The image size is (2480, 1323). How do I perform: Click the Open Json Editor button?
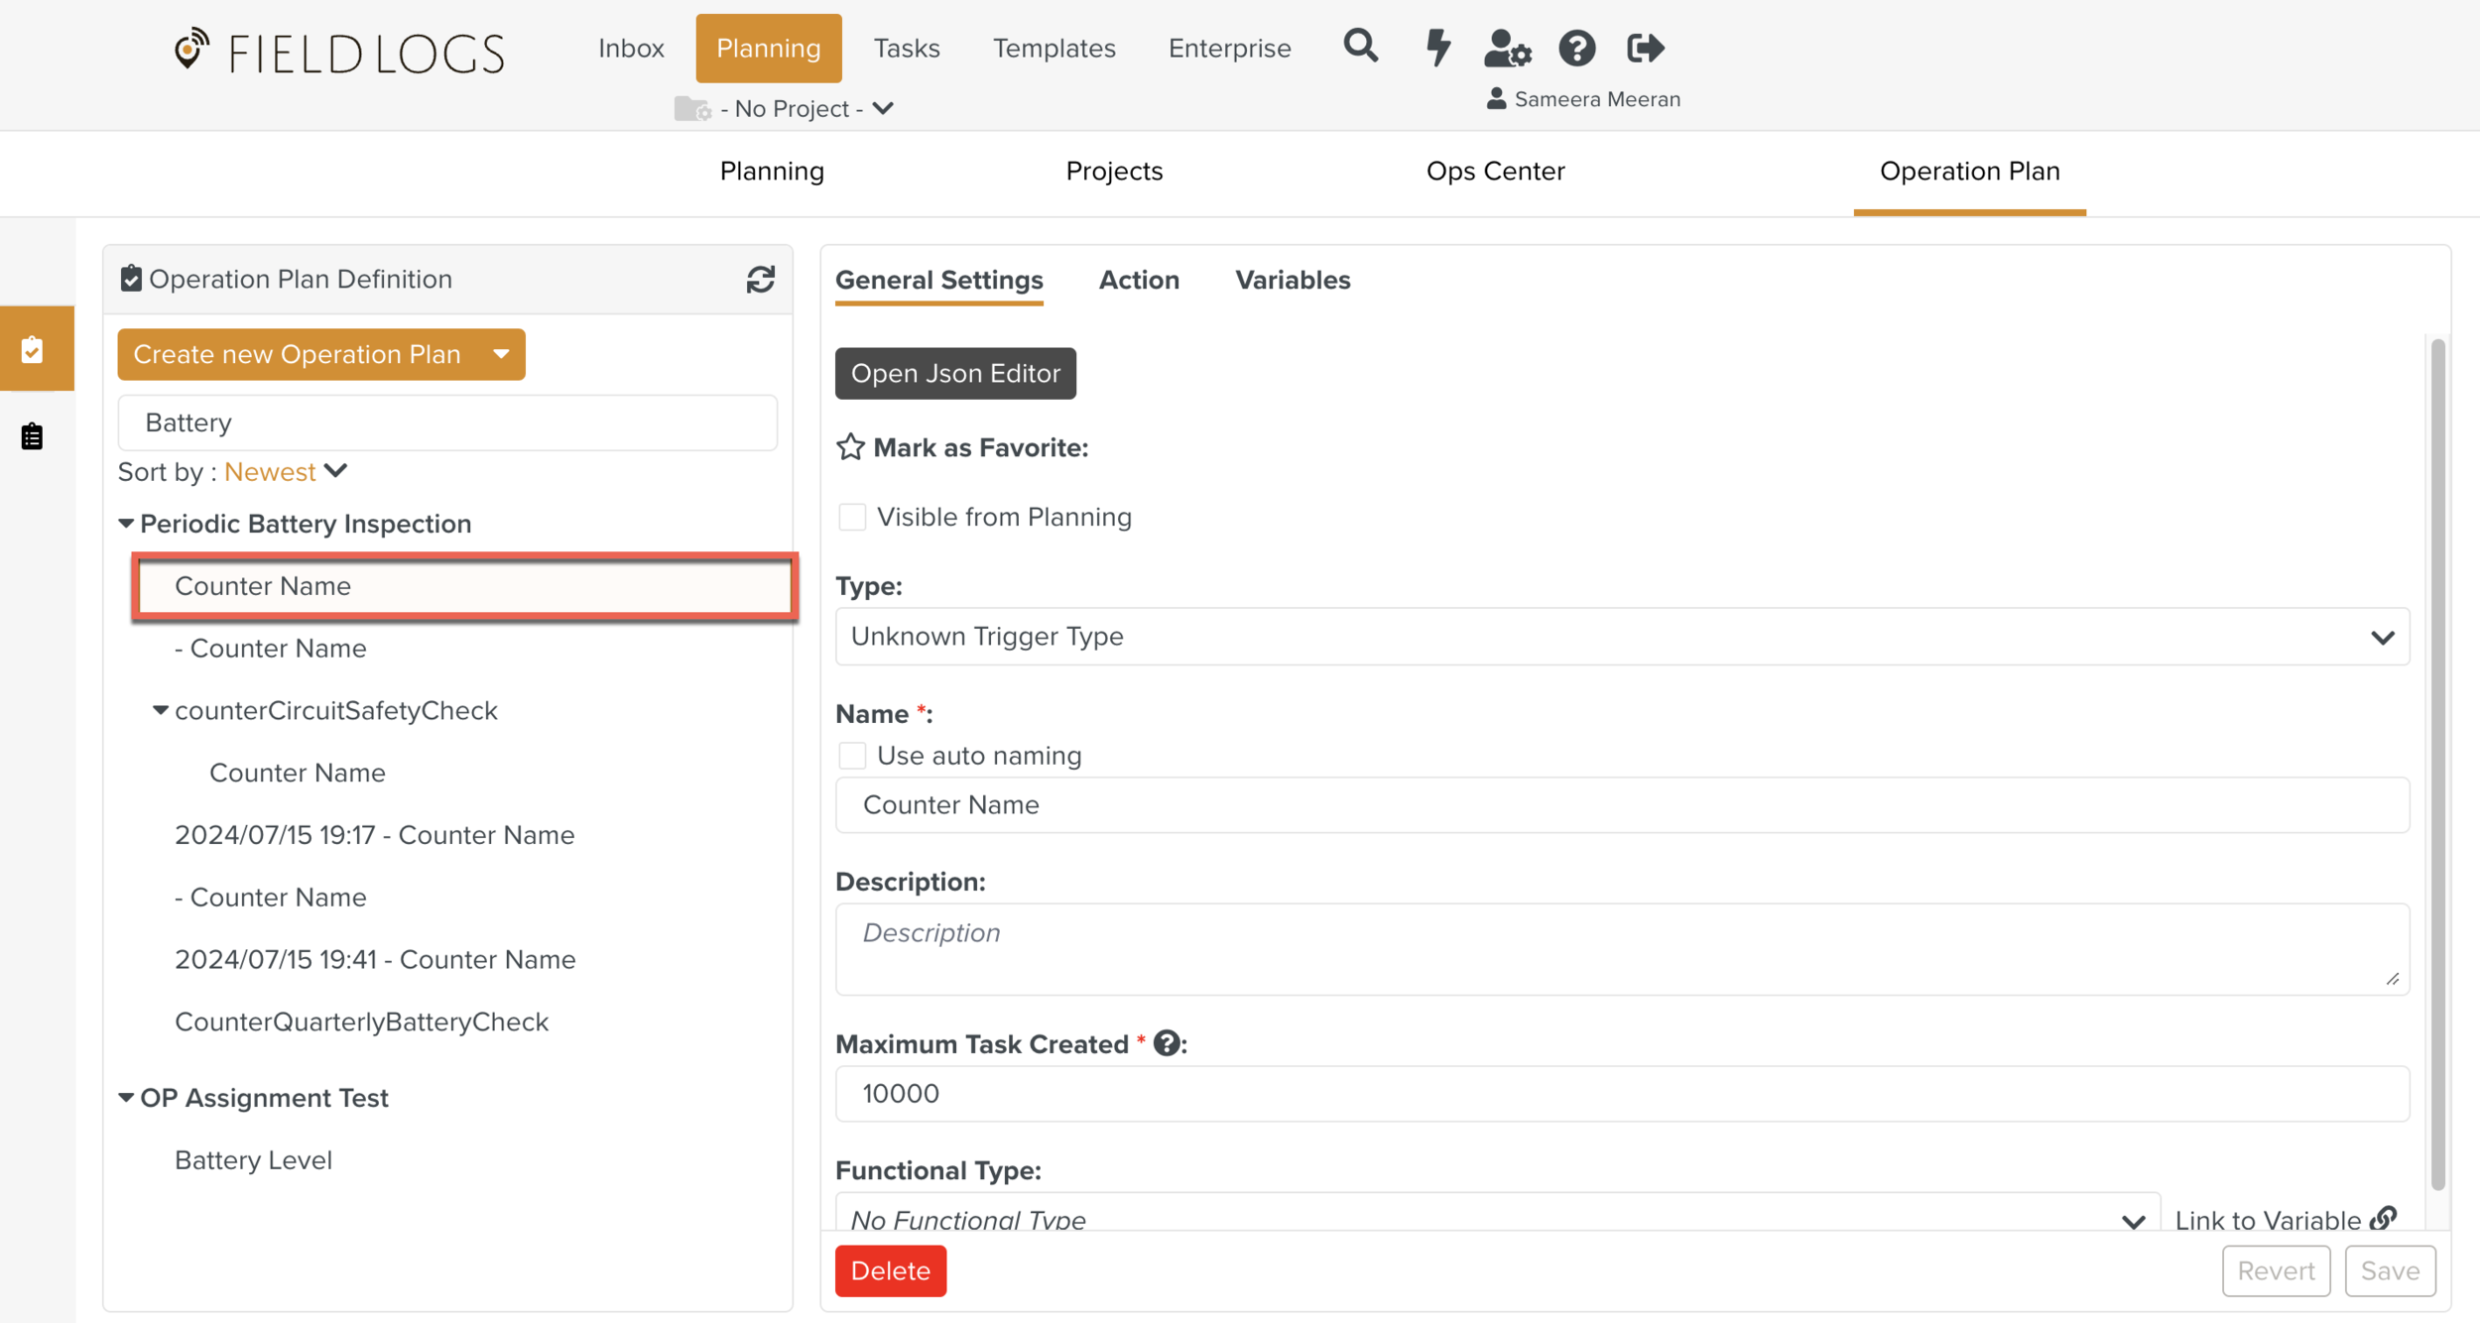(955, 374)
